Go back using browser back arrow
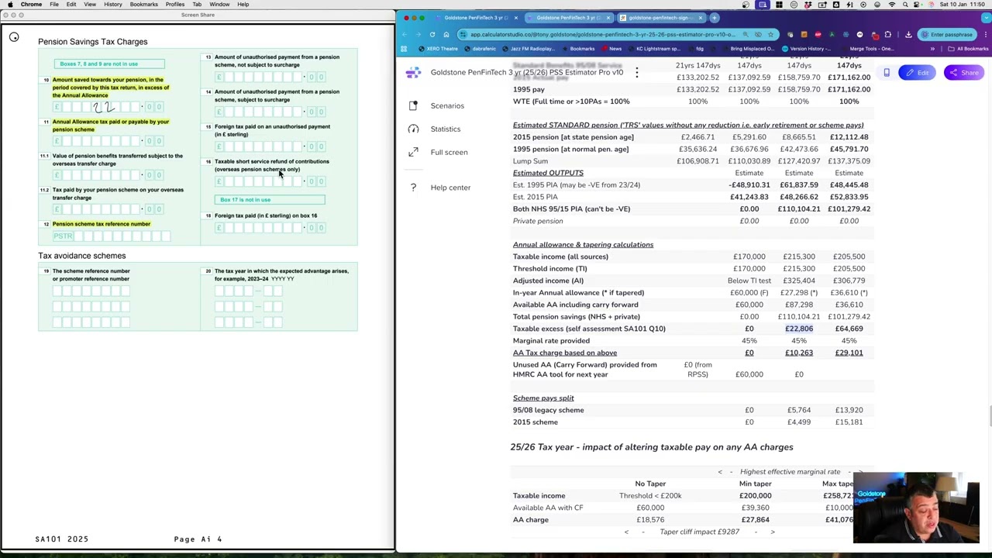The height and width of the screenshot is (558, 992). (404, 34)
